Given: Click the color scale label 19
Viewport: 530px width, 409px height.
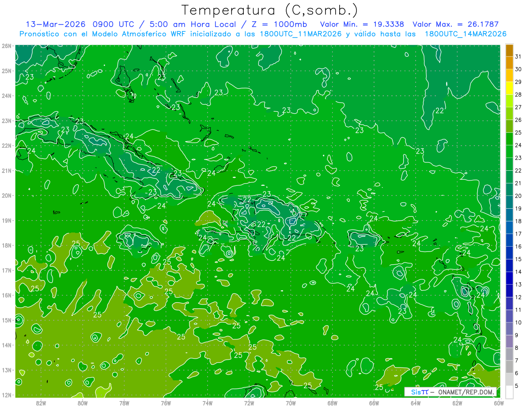Looking at the screenshot, I should pos(518,209).
